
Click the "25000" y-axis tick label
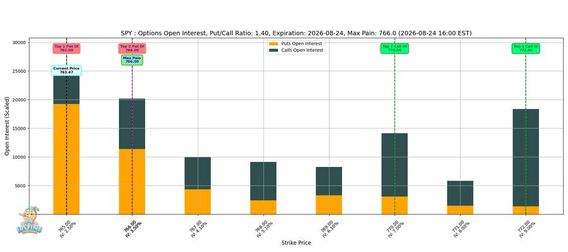coord(20,71)
